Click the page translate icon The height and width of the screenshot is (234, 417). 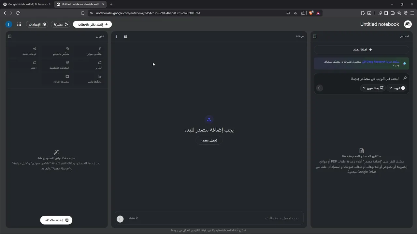(295, 13)
